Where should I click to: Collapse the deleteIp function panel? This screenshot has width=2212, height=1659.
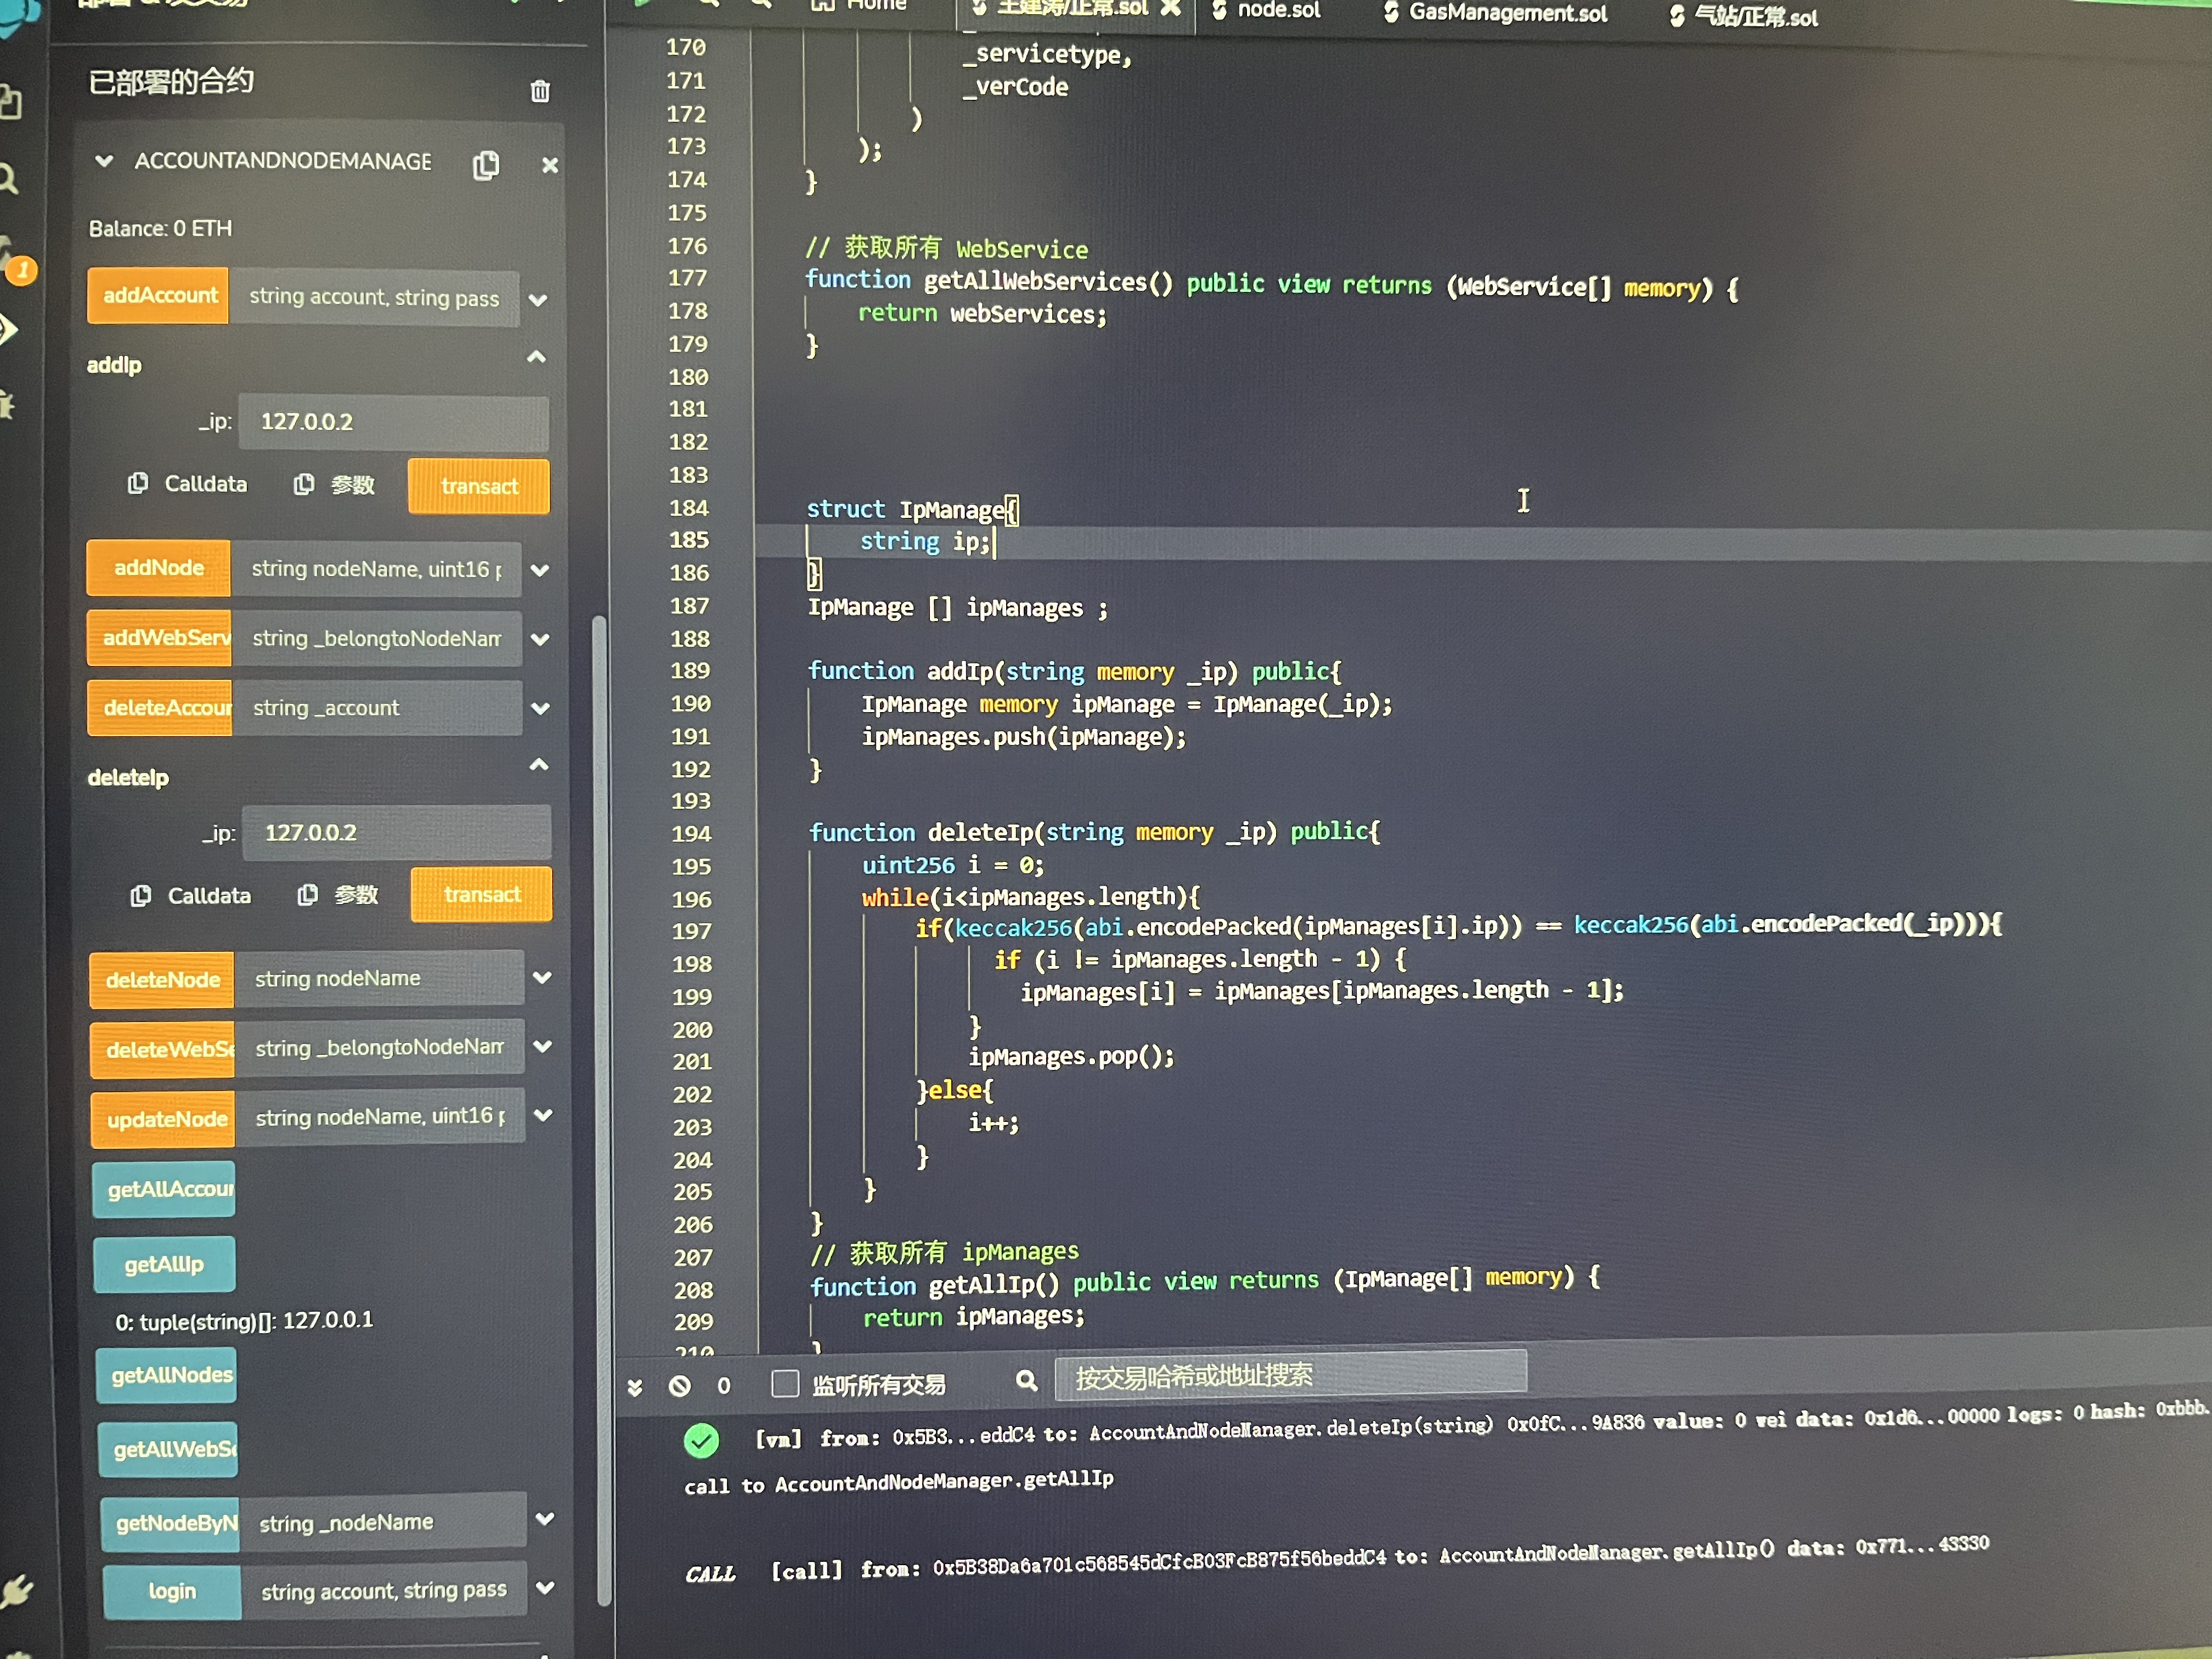coord(538,766)
